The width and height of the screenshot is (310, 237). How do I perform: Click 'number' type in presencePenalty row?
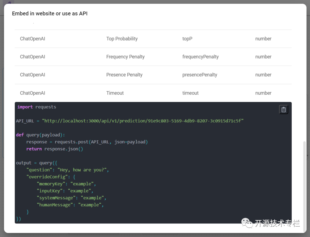pyautogui.click(x=263, y=75)
